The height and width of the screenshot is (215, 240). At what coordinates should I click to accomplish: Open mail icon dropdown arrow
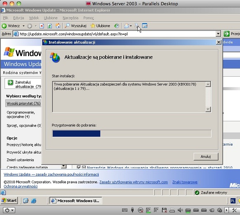[131, 26]
